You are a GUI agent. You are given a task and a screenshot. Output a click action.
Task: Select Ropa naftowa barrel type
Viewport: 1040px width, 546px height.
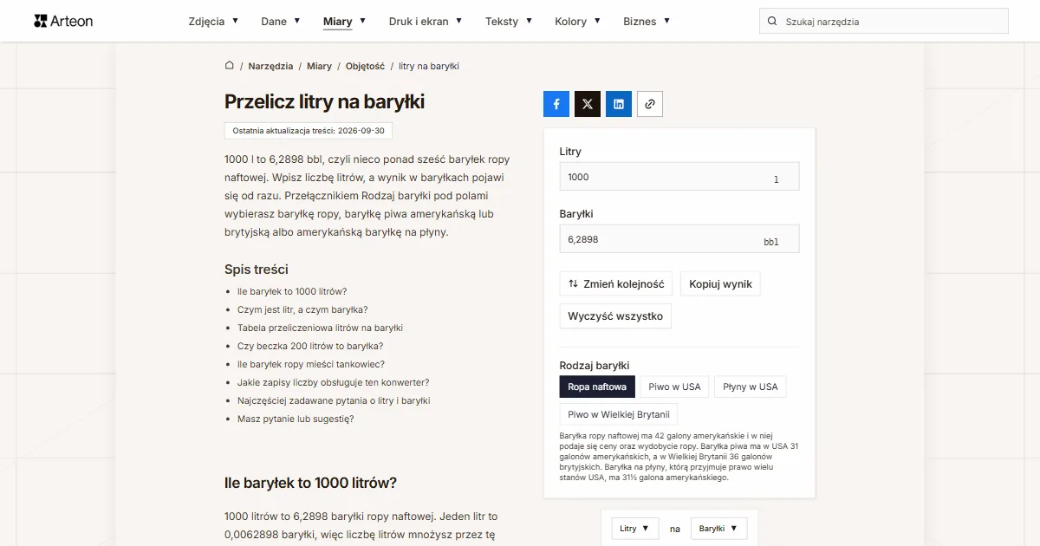coord(597,387)
